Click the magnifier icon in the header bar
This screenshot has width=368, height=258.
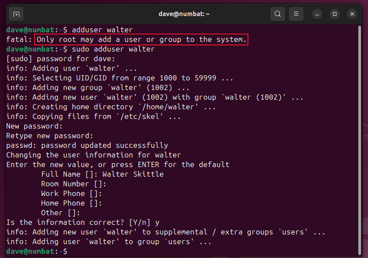(277, 14)
